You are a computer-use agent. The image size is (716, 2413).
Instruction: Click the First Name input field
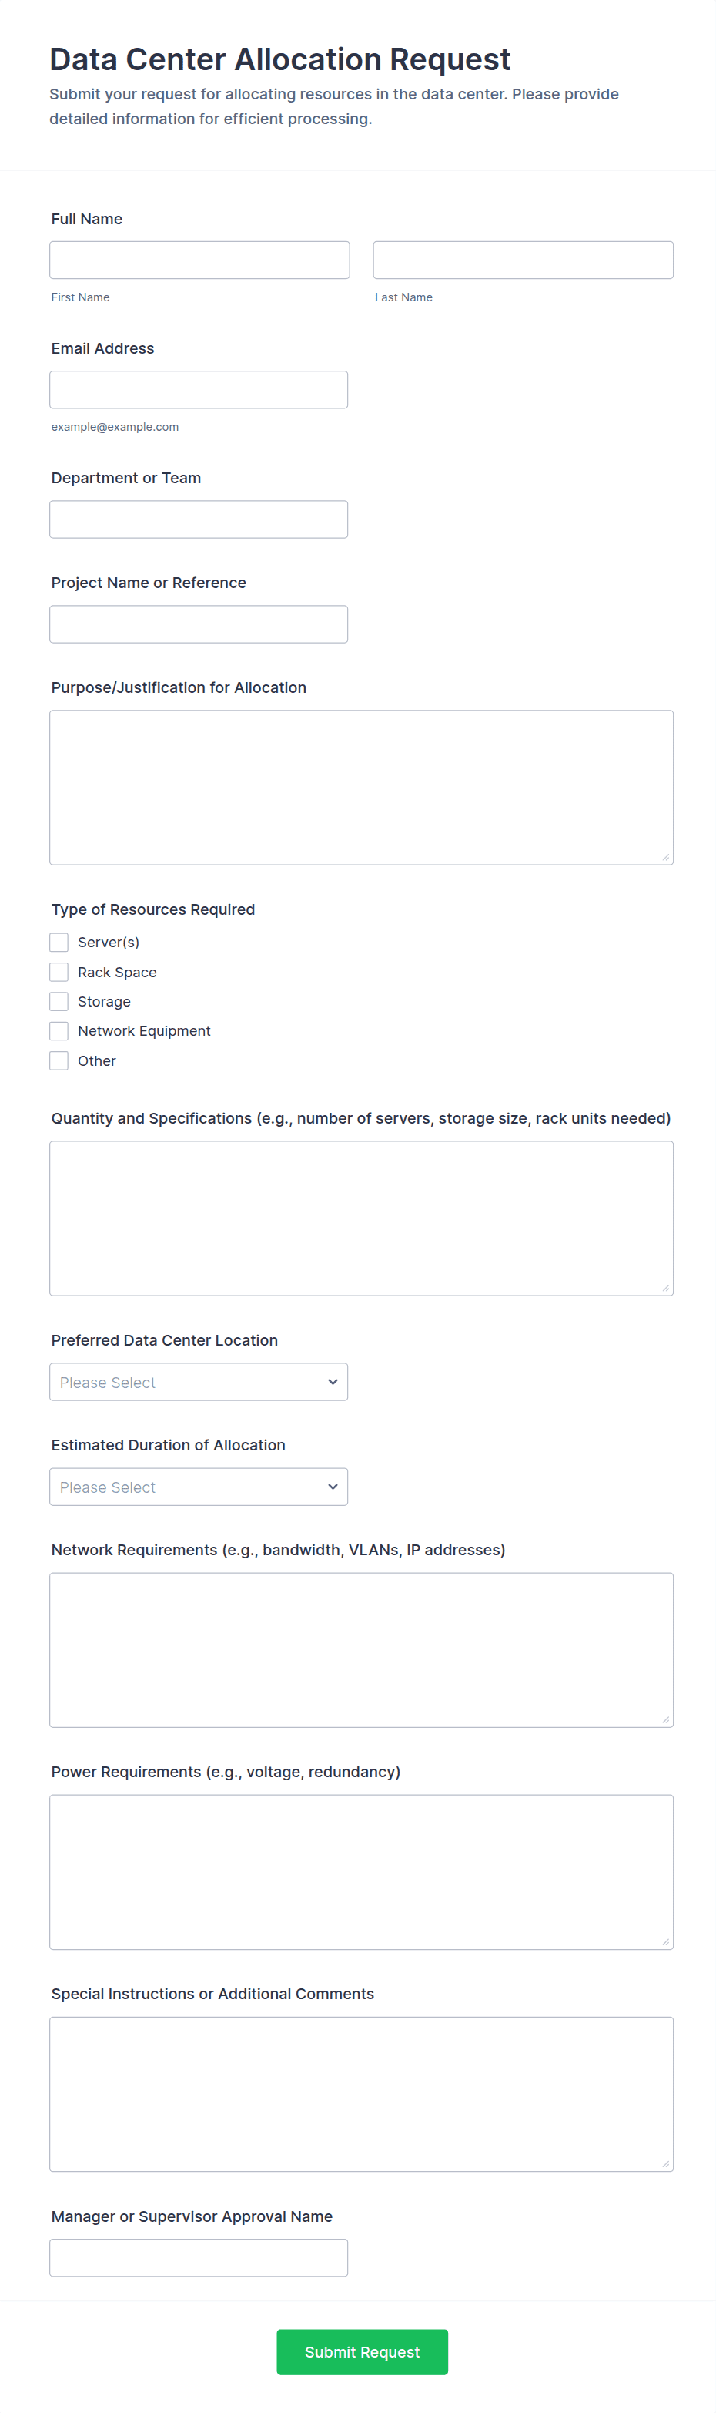point(199,260)
